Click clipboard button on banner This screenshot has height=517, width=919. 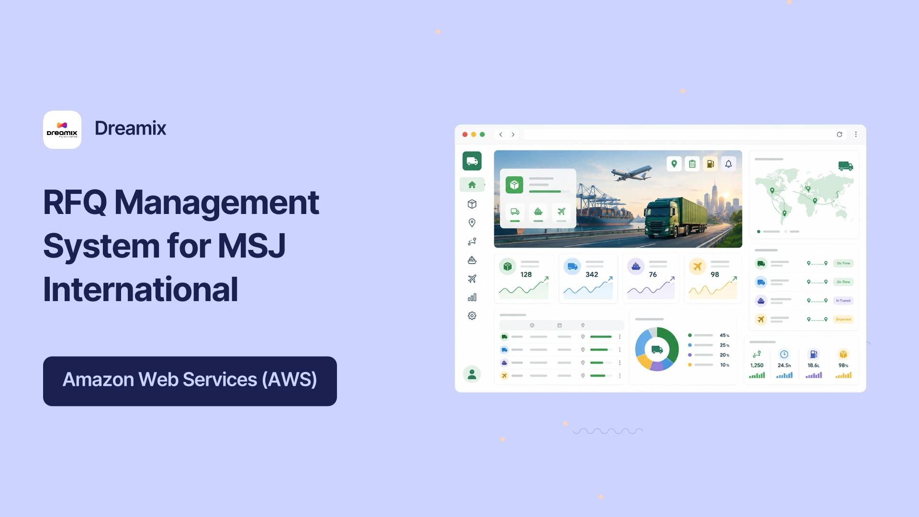click(692, 164)
